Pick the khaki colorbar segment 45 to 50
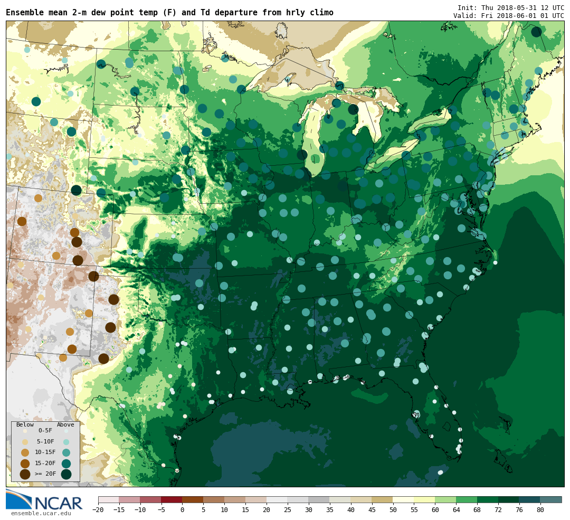Image resolution: width=570 pixels, height=520 pixels. coord(383,499)
